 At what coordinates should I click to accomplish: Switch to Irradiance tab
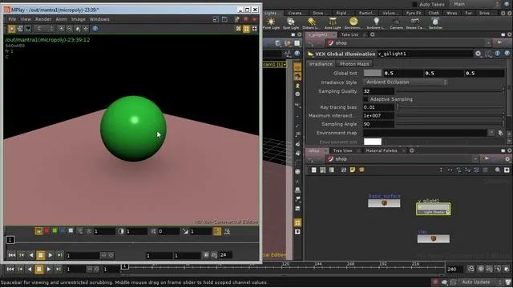click(x=321, y=64)
